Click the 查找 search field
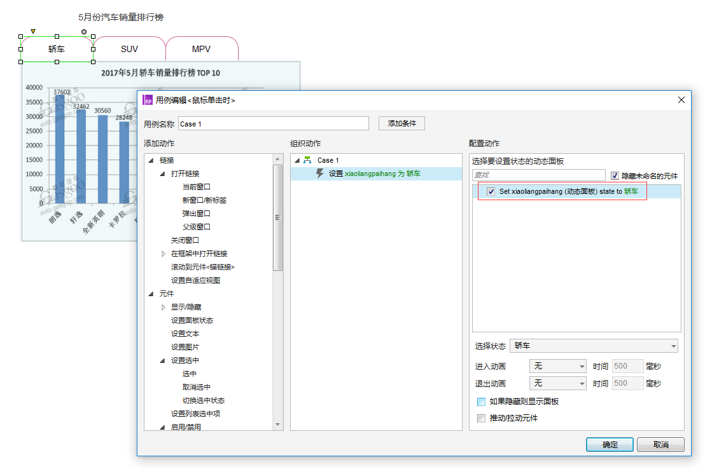Image resolution: width=719 pixels, height=476 pixels. pyautogui.click(x=539, y=175)
